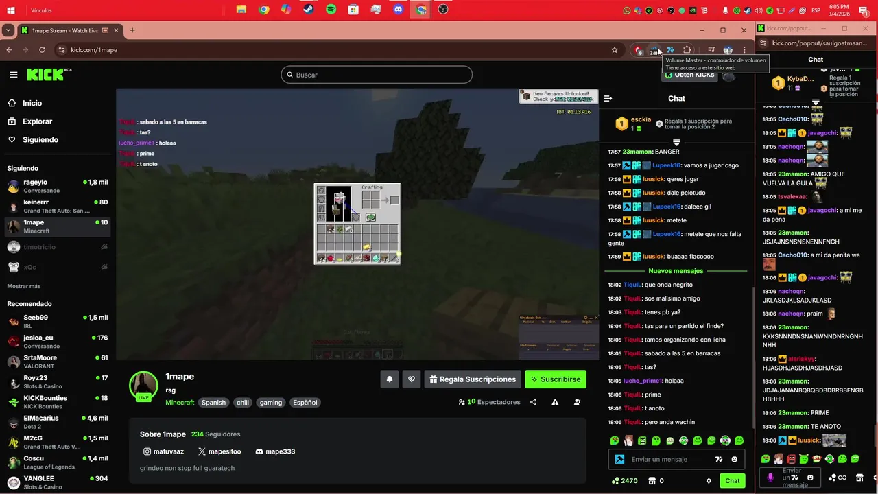Select the Spanish tag
Image resolution: width=878 pixels, height=494 pixels.
[213, 403]
